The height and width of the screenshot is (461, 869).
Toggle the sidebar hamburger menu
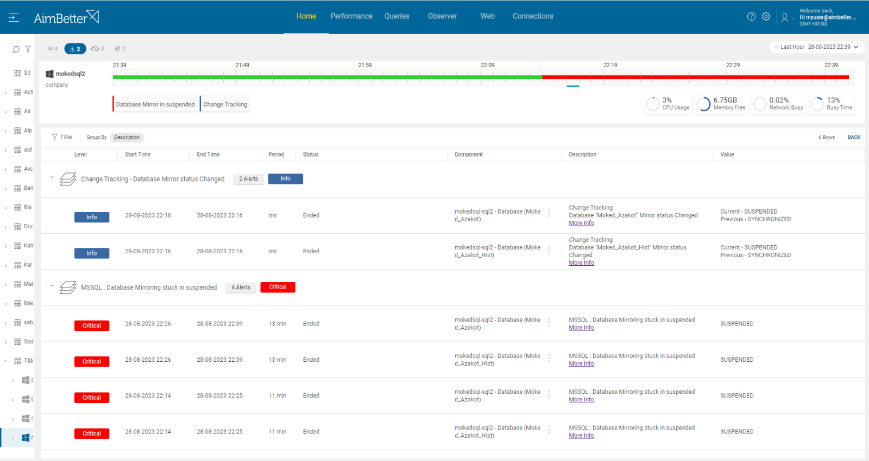click(14, 17)
